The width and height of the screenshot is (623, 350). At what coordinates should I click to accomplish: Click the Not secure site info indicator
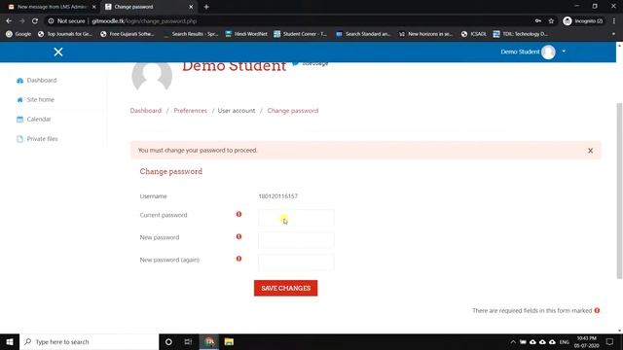67,21
